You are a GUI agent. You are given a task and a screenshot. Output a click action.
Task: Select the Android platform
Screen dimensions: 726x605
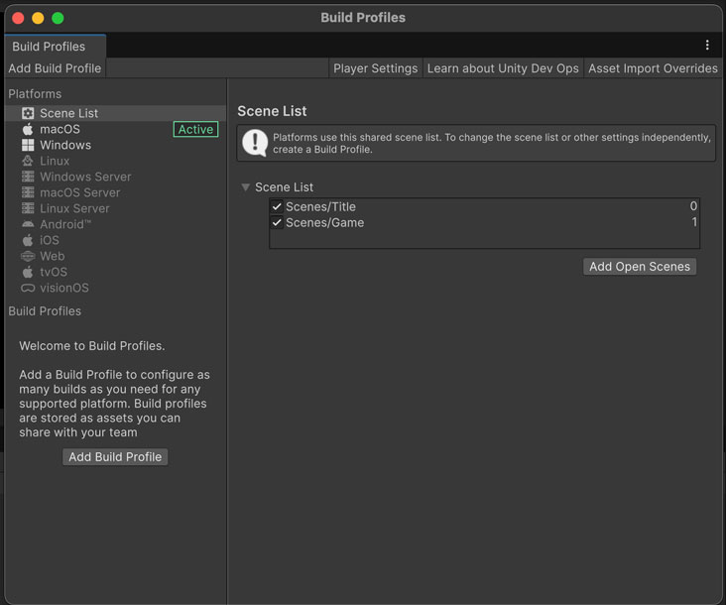click(x=115, y=224)
